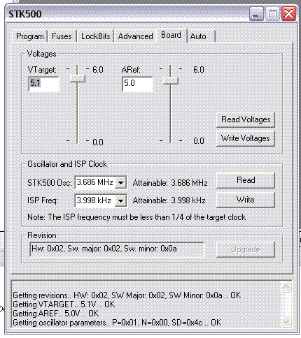This screenshot has height=338, width=301.
Task: Click the 'Getting oscillator parameters' log line
Action: click(117, 323)
